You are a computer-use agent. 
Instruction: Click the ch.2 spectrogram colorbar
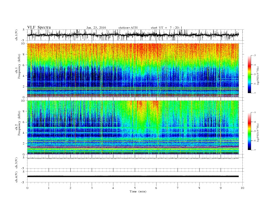point(249,131)
